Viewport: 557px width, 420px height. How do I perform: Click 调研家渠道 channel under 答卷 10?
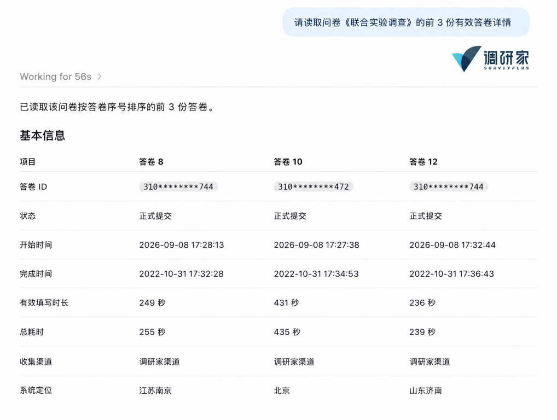pos(294,361)
